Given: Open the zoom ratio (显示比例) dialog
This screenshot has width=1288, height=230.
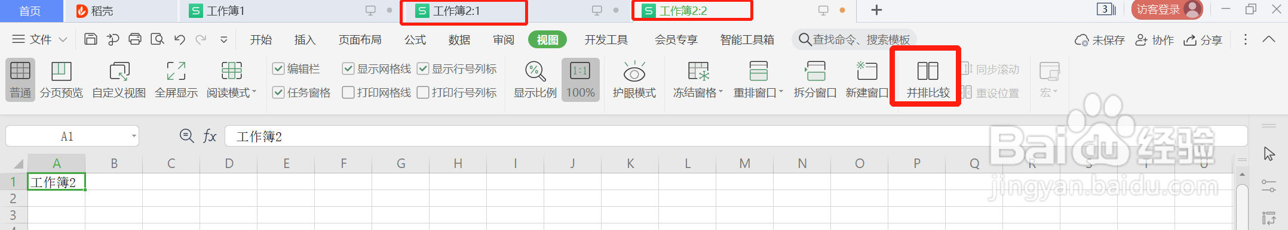Looking at the screenshot, I should 535,80.
